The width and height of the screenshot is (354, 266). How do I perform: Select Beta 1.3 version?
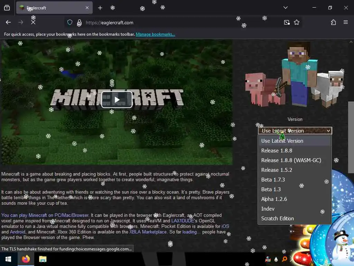point(295,189)
